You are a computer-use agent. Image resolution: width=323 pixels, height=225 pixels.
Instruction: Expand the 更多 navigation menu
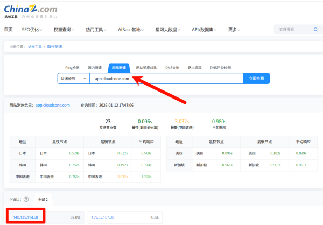234,30
